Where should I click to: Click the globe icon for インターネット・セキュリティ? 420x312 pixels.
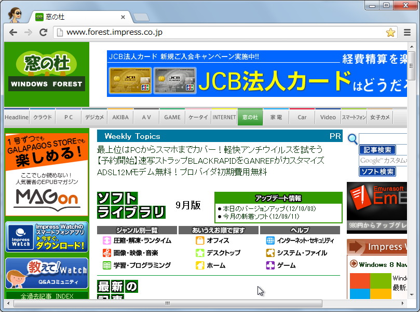270,242
